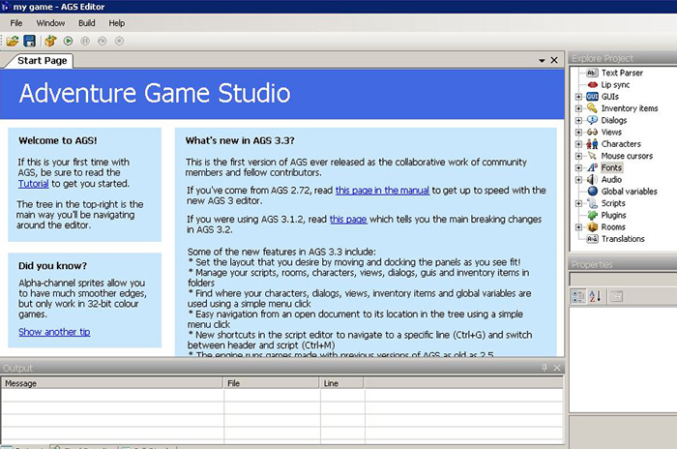Open the document tabs dropdown arrow
This screenshot has height=449, width=677.
click(x=542, y=61)
